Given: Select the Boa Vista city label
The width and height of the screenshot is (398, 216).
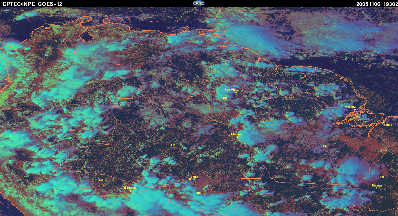Looking at the screenshot, I should pyautogui.click(x=232, y=90).
